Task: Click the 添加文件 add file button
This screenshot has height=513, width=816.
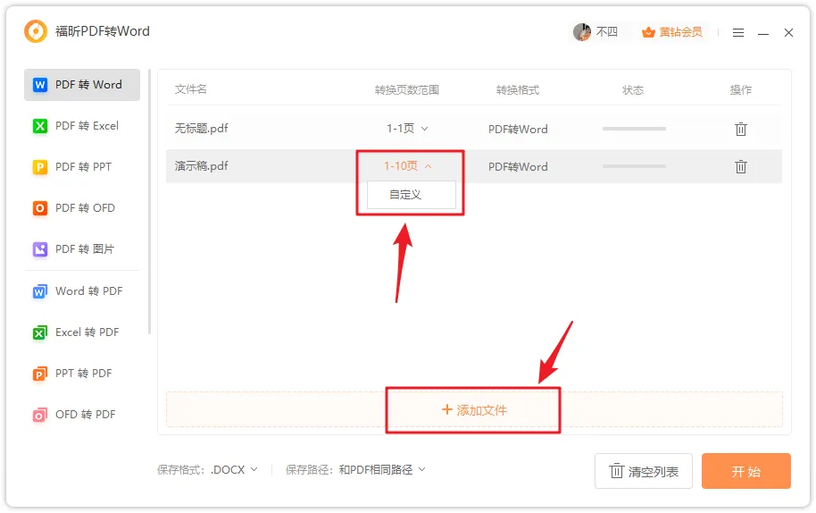Action: point(474,410)
